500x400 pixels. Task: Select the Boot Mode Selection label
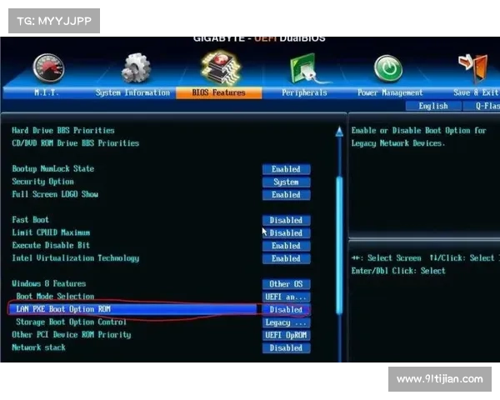55,297
